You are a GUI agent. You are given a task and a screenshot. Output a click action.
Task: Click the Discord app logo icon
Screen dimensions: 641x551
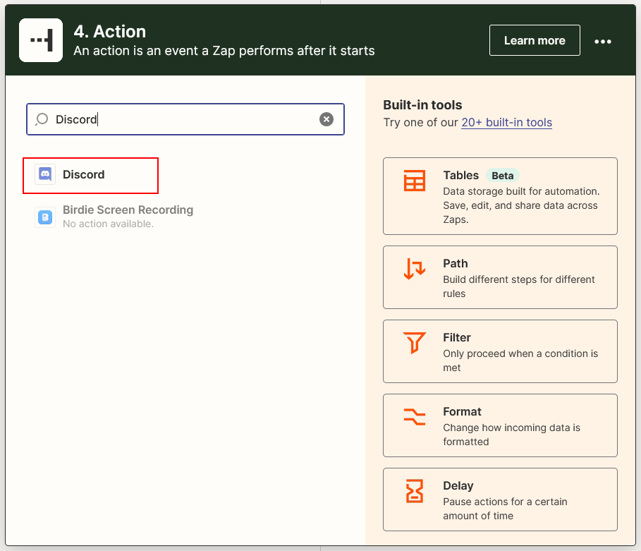[45, 174]
